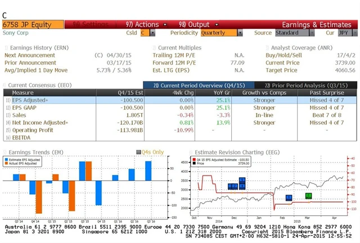The image size is (360, 243).
Task: Switch to Prior Period Analysis (Q3/15) tab
Action: pos(308,85)
